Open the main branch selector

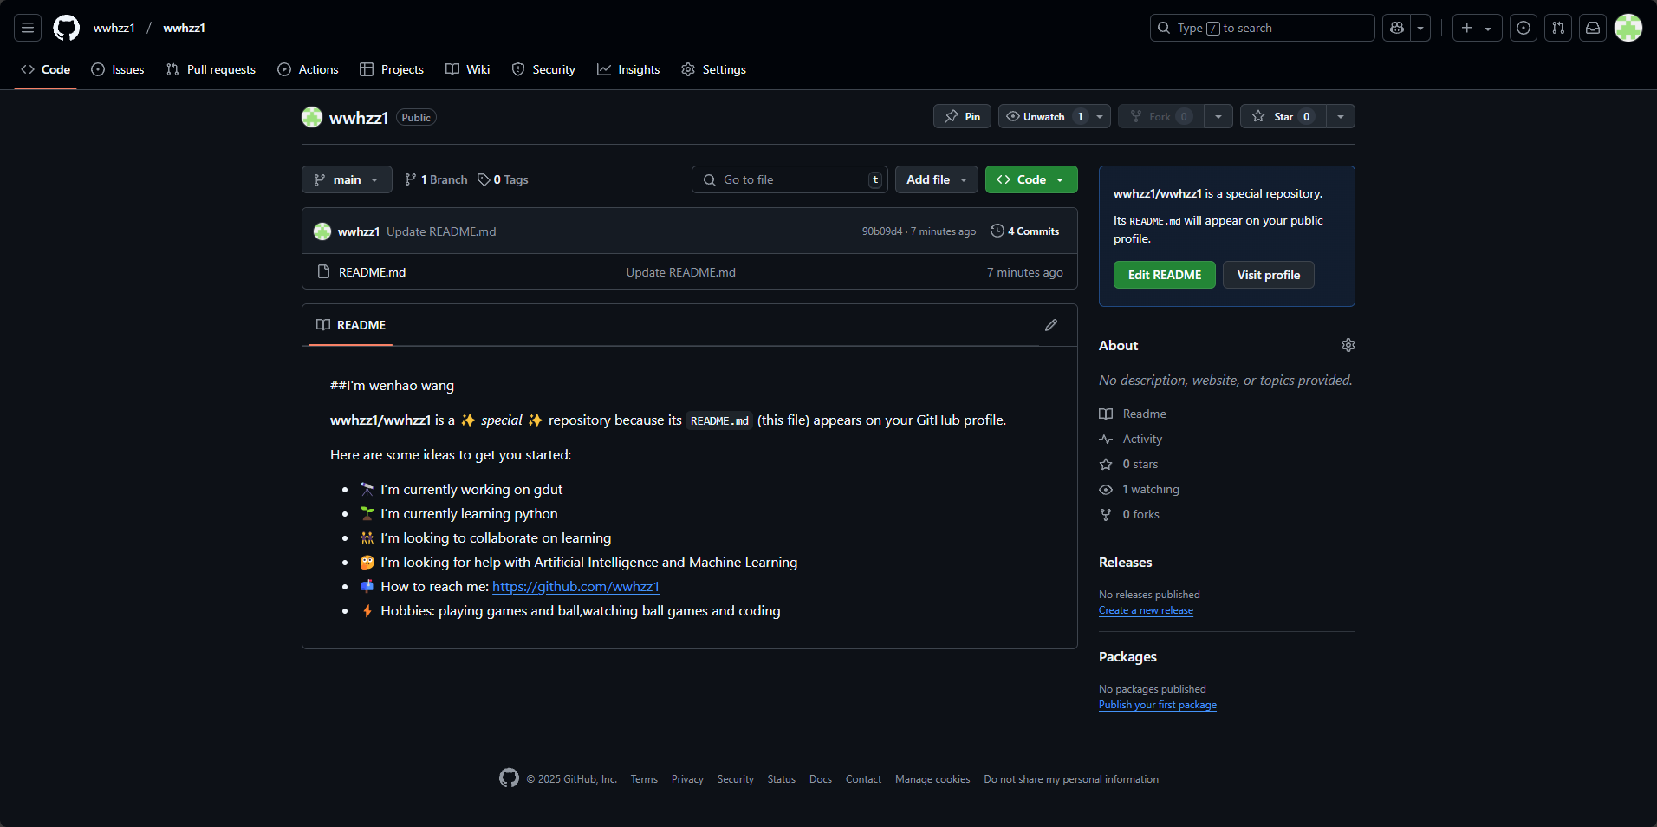click(x=347, y=179)
